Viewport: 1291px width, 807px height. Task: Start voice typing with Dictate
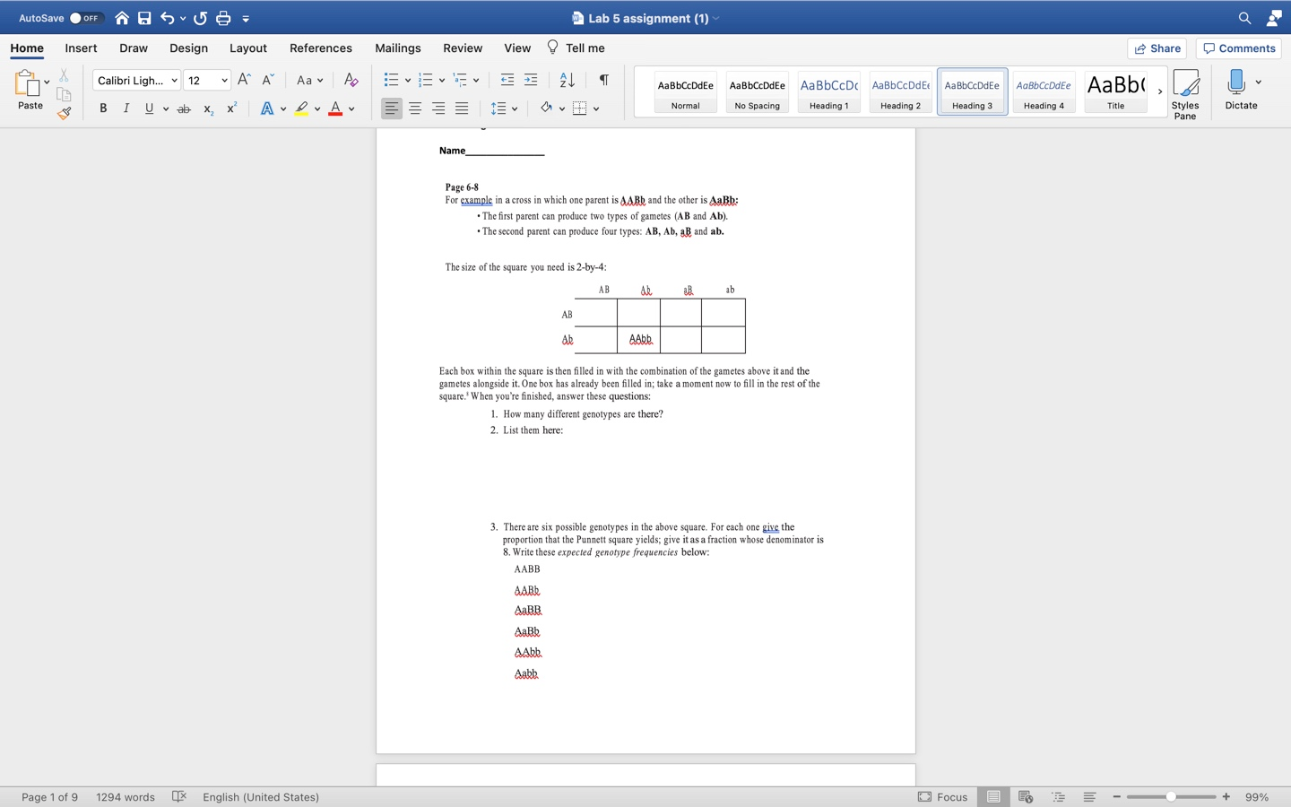click(1241, 88)
